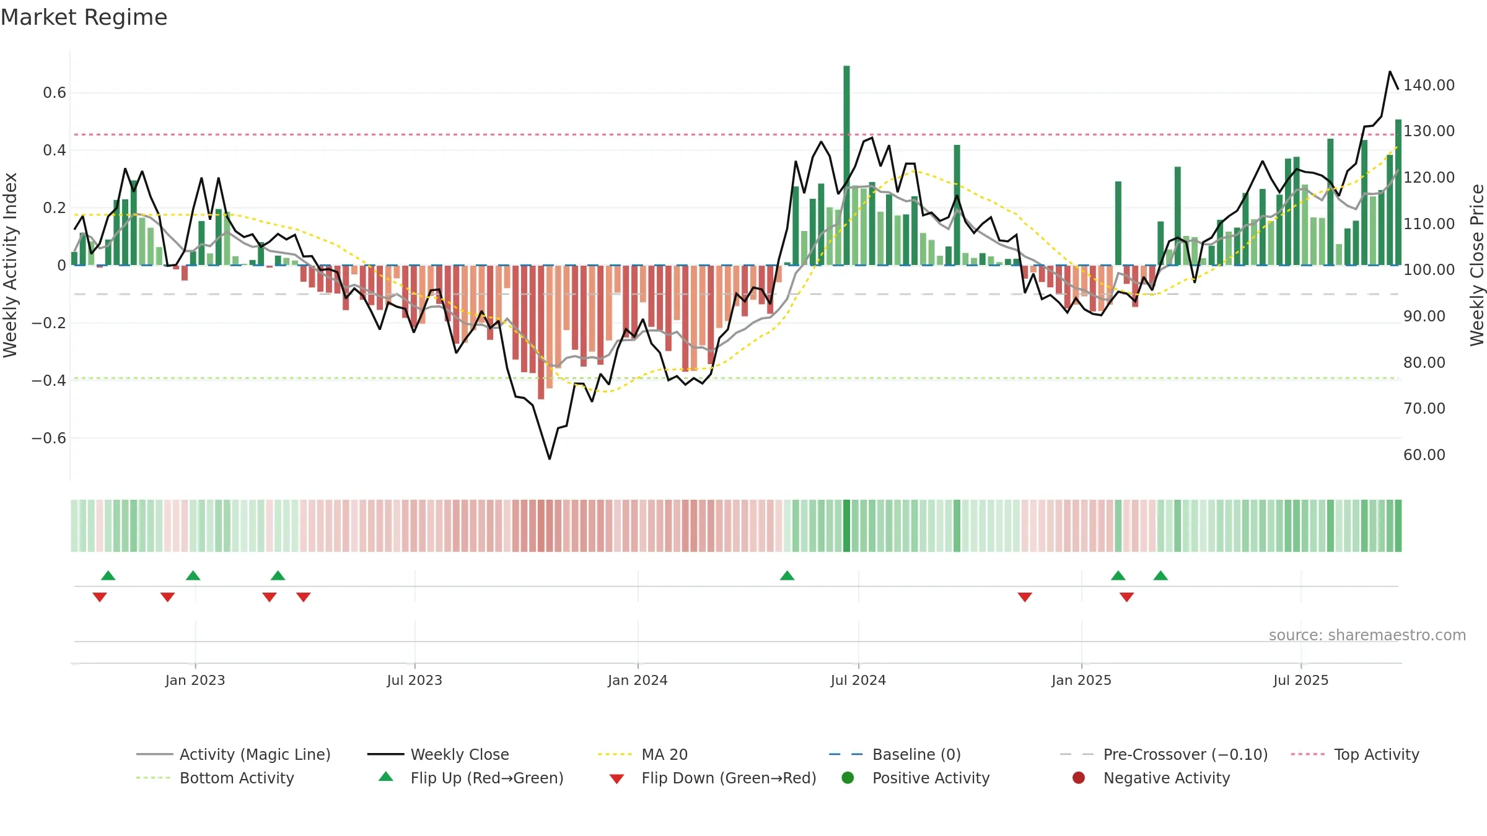The width and height of the screenshot is (1487, 836).
Task: Click the Weekly Close Price axis title
Action: pyautogui.click(x=1477, y=265)
